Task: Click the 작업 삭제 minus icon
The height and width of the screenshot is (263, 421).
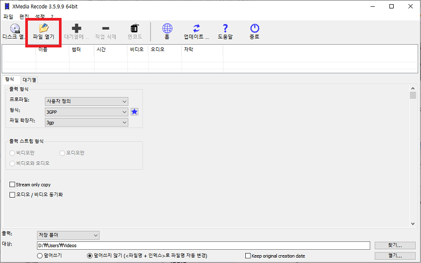Action: 106,28
